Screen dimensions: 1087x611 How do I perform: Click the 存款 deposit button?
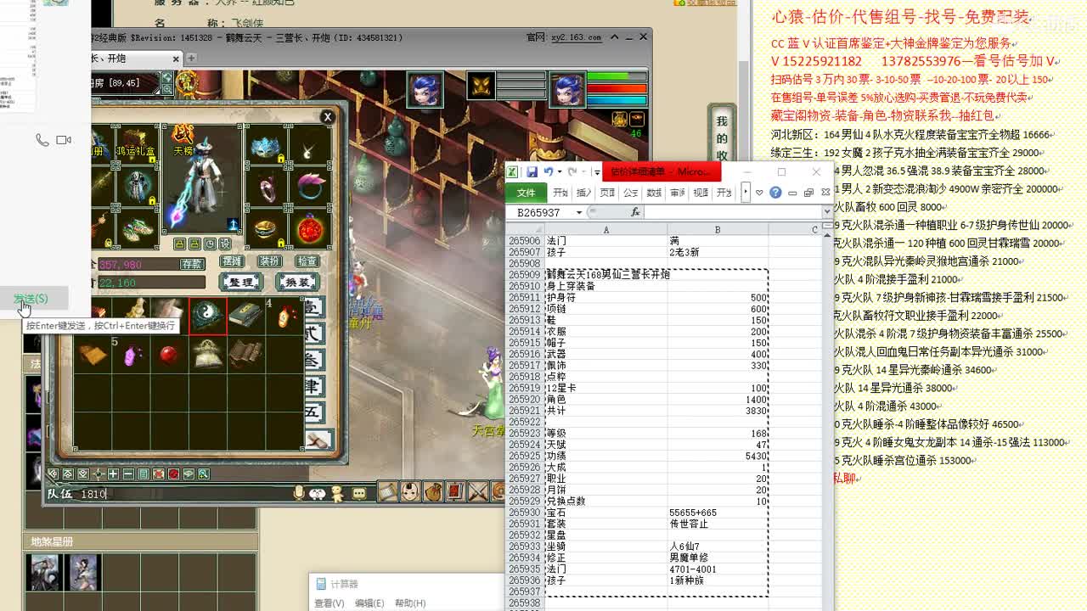point(192,264)
